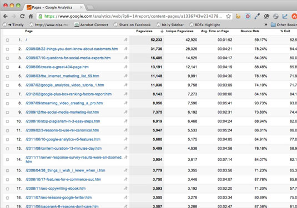Open external link icon for seo-copywriting-ebook row
The image size is (297, 208).
(125, 189)
